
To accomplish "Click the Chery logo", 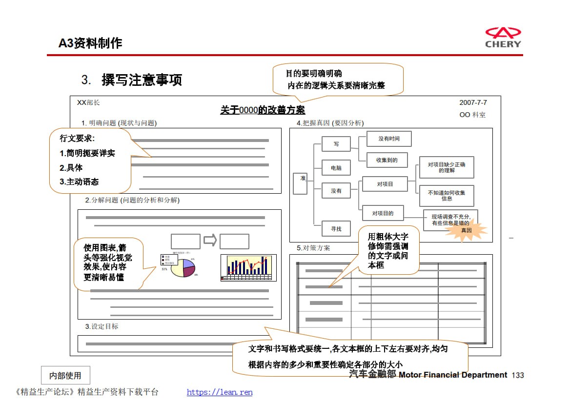I will click(503, 38).
